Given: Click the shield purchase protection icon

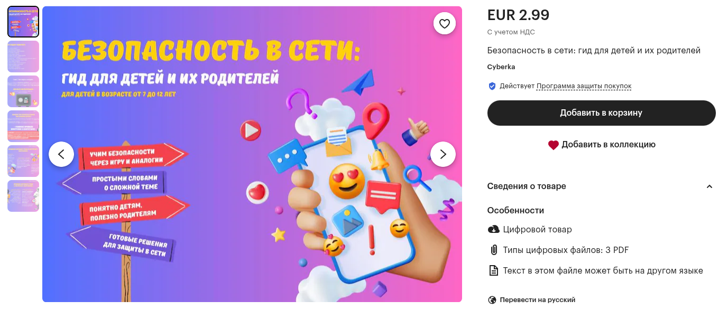Looking at the screenshot, I should (x=492, y=86).
